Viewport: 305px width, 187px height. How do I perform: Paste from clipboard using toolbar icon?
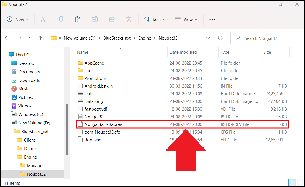pyautogui.click(x=78, y=19)
